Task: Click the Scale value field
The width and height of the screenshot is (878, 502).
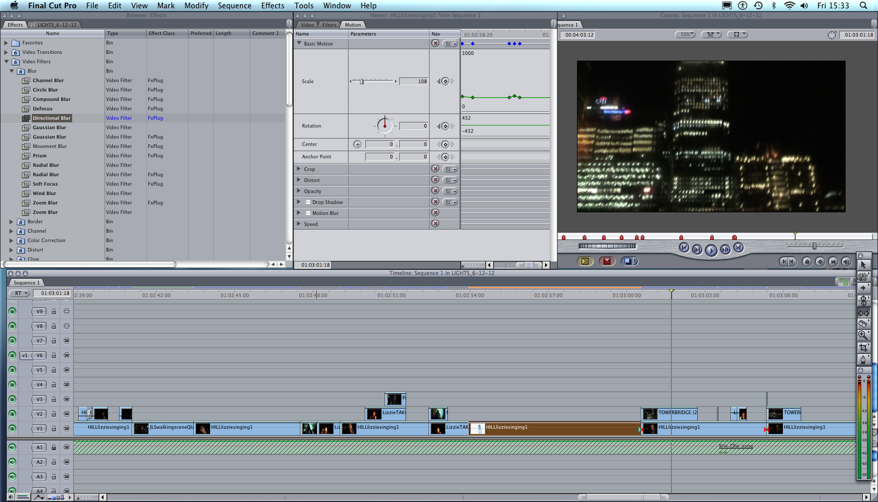Action: 414,81
